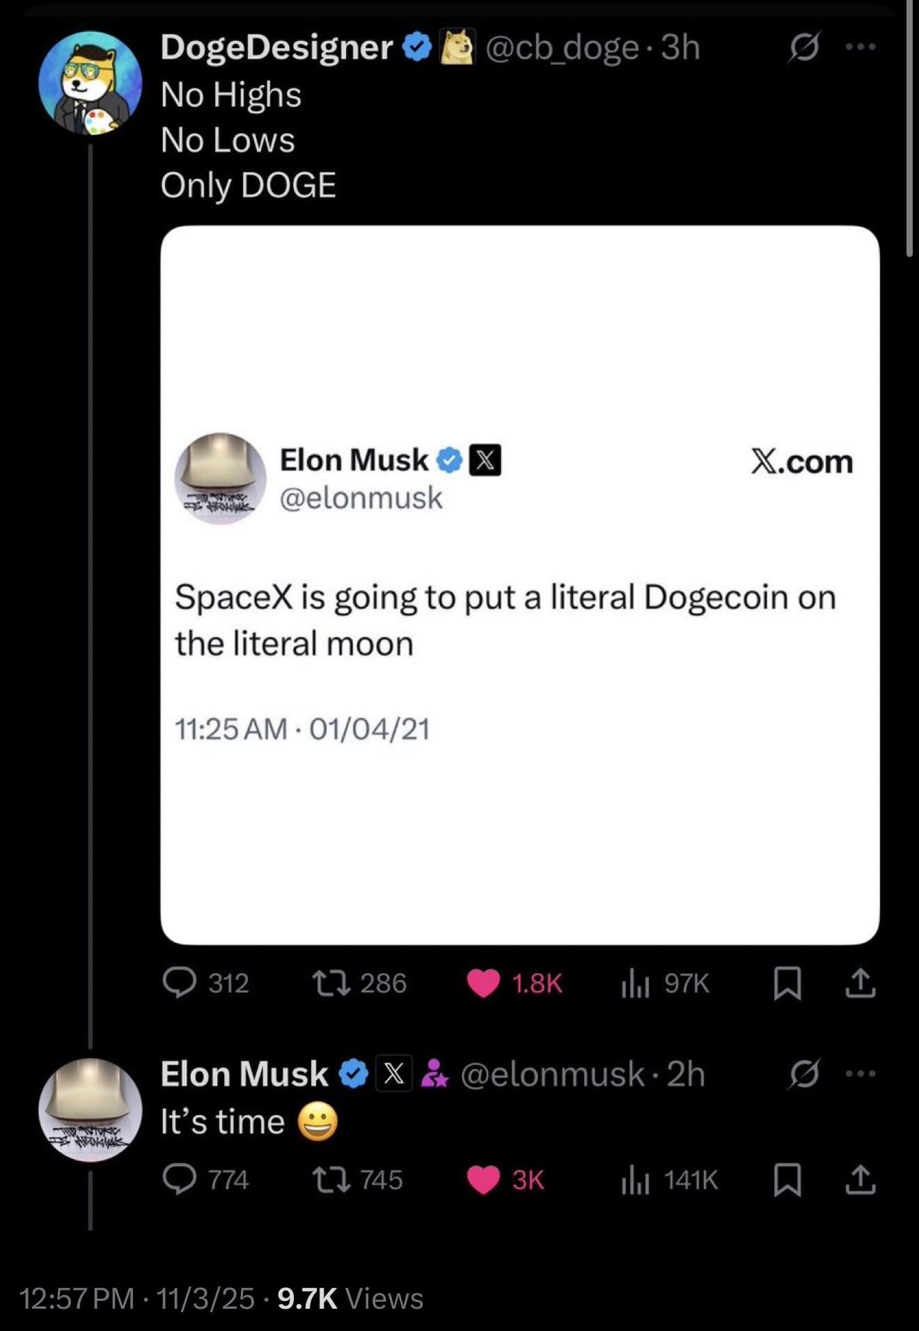The width and height of the screenshot is (919, 1331).
Task: Bookmark Elon Musk's reply
Action: pyautogui.click(x=787, y=1181)
